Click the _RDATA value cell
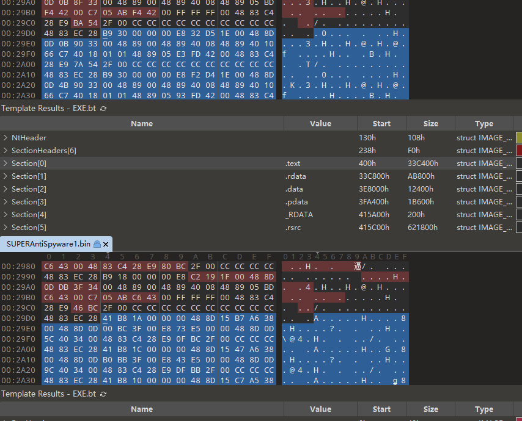This screenshot has height=421, width=522. pos(299,215)
